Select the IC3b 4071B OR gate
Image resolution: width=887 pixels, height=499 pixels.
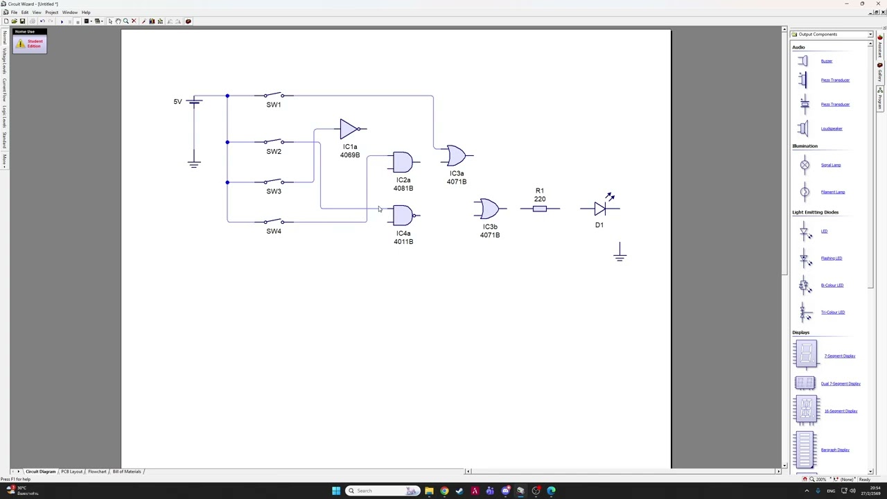tap(490, 209)
